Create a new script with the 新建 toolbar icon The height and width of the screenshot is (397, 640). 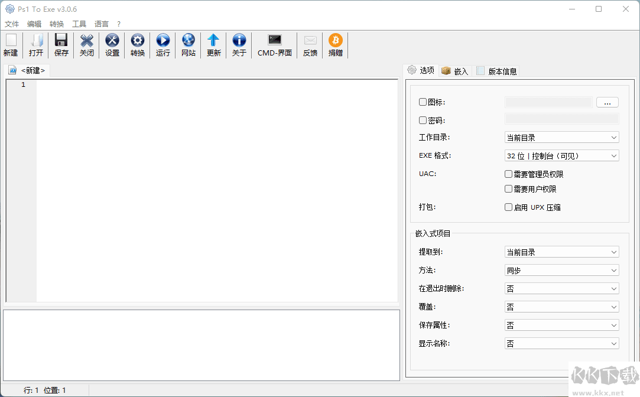tap(11, 45)
